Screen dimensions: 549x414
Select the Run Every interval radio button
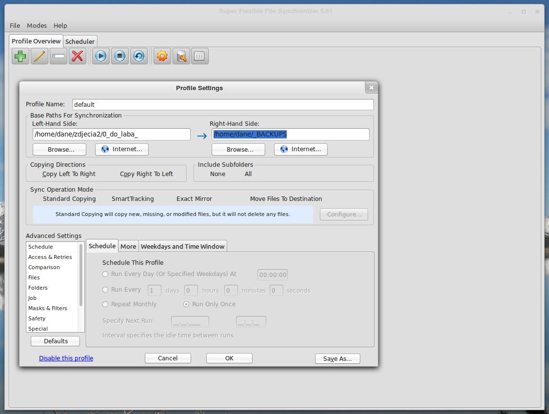(x=105, y=290)
